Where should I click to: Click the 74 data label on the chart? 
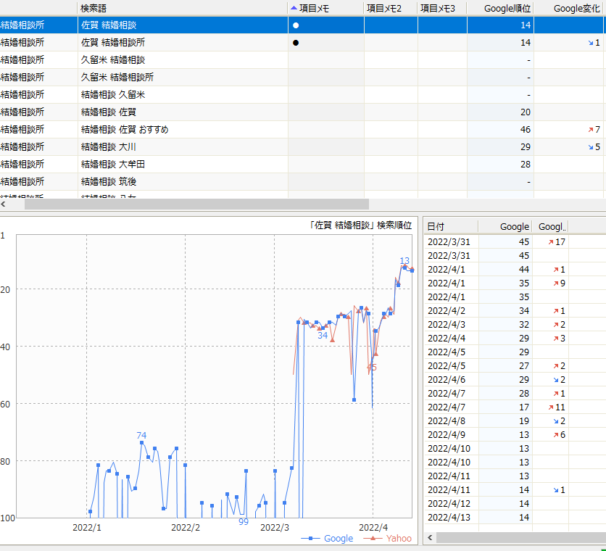point(141,436)
